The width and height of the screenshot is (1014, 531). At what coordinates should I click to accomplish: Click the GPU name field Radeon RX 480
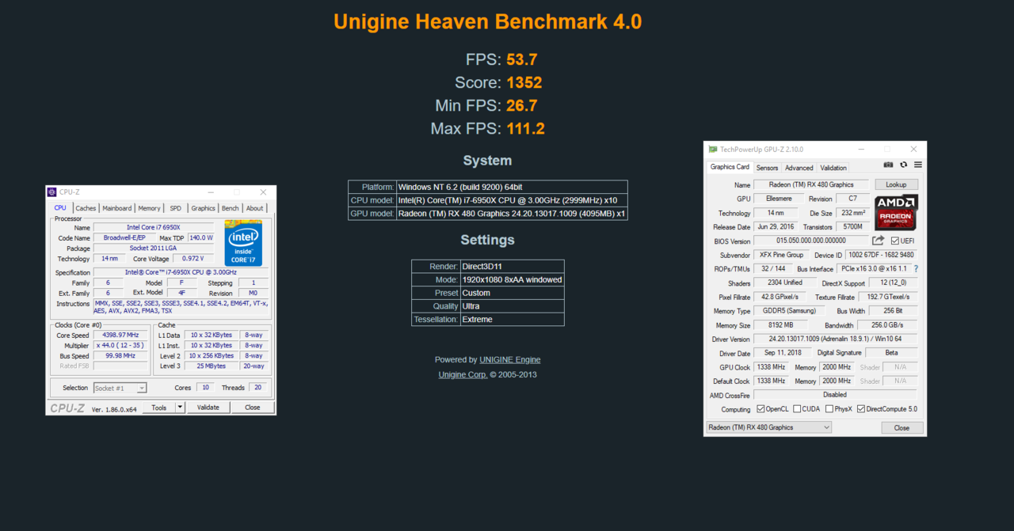pyautogui.click(x=811, y=184)
